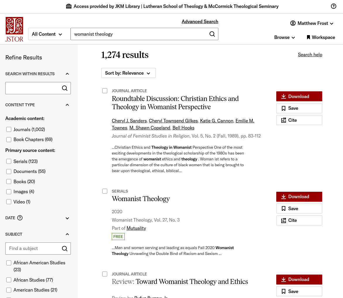Open the Browse menu

(x=284, y=37)
